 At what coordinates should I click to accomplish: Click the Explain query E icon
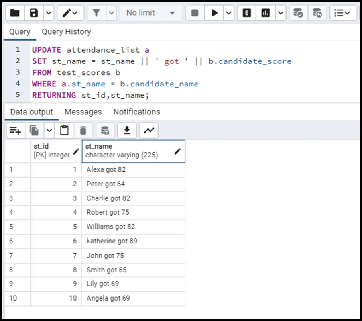[247, 13]
